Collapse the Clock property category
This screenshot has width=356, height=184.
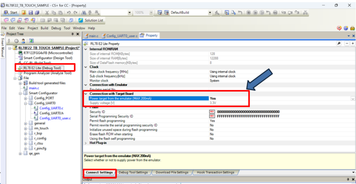click(x=87, y=67)
